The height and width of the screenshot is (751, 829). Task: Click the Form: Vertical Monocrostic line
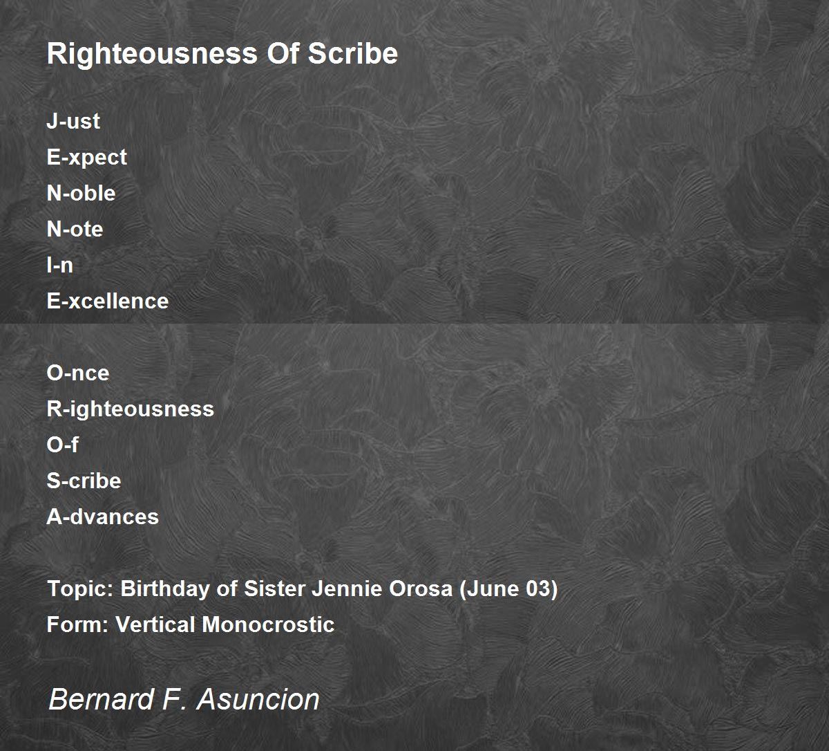point(191,624)
